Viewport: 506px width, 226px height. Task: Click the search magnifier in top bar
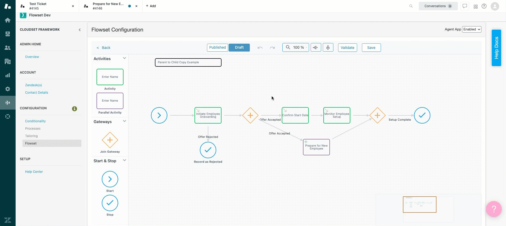click(411, 6)
